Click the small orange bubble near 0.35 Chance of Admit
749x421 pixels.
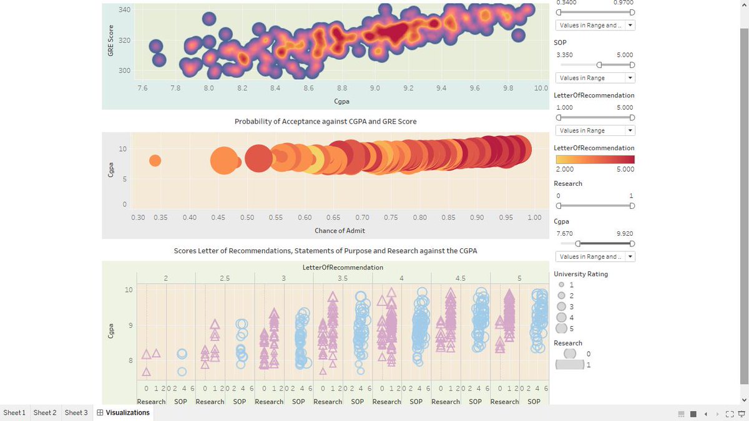[155, 160]
